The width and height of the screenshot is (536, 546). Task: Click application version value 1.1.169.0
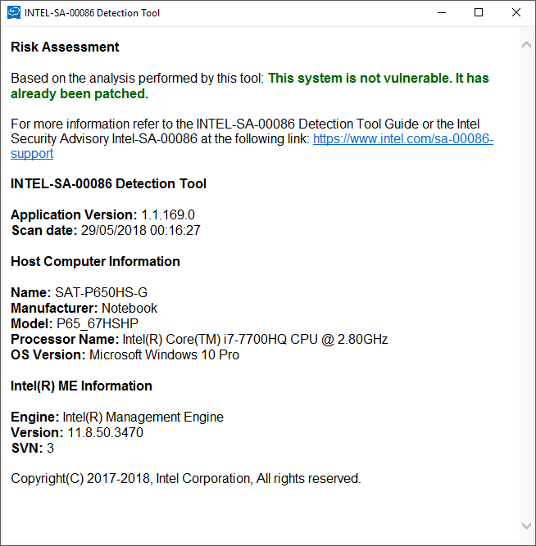[x=168, y=214]
